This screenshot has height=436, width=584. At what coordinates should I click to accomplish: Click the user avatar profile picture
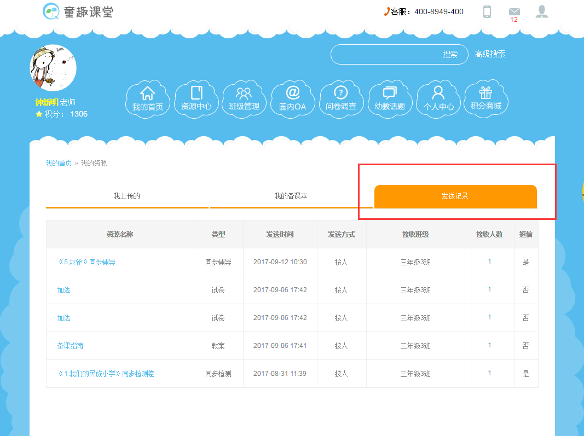(53, 68)
